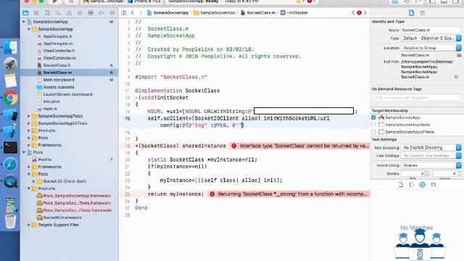Select Main.storyboard file
The width and height of the screenshot is (464, 261).
[59, 80]
